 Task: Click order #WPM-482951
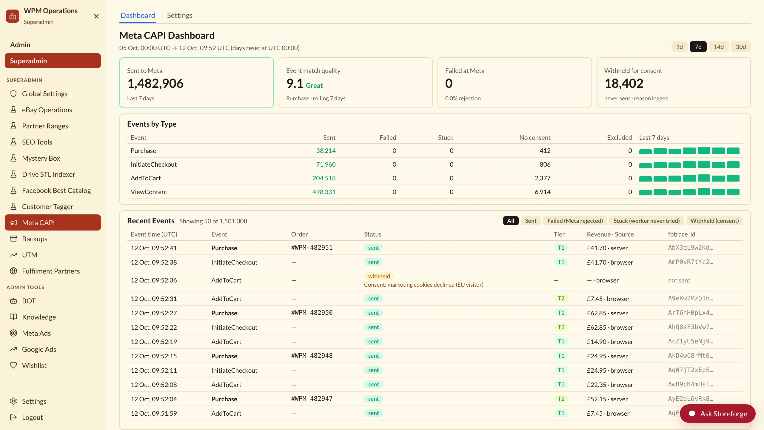pyautogui.click(x=312, y=248)
